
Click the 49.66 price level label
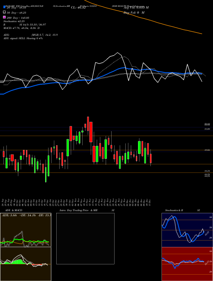207,150
